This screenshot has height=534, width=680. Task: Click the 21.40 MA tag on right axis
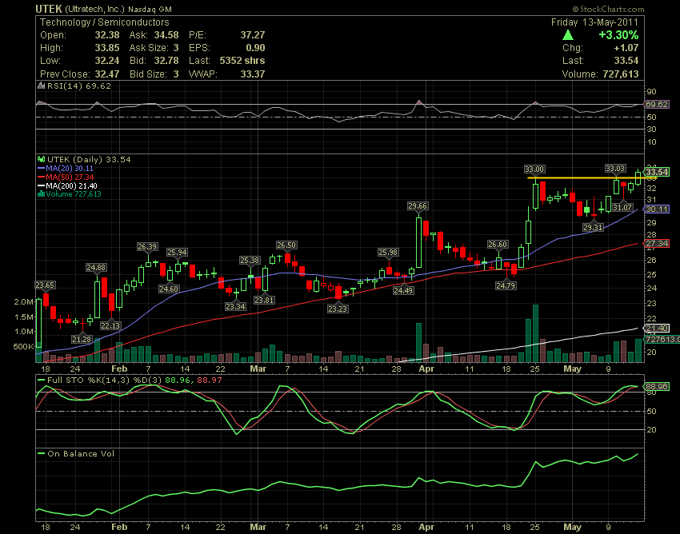[x=657, y=329]
